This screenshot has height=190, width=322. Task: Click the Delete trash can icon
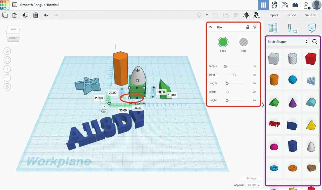pyautogui.click(x=35, y=15)
